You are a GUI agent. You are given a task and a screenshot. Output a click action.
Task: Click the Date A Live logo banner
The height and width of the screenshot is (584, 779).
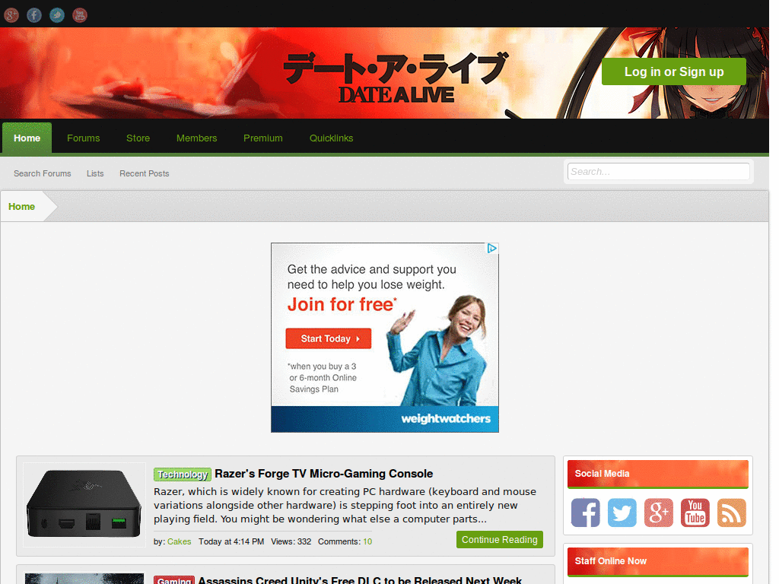(396, 78)
